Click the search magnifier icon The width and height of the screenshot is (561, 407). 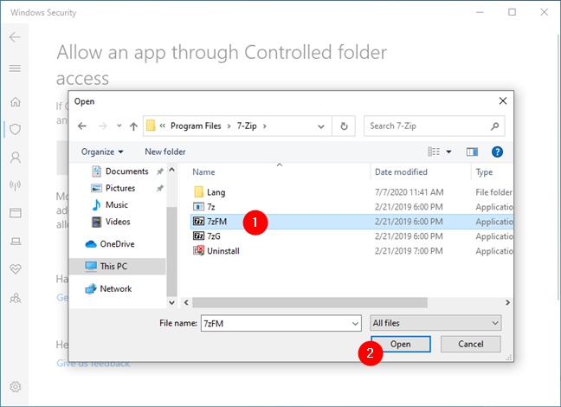[x=495, y=126]
